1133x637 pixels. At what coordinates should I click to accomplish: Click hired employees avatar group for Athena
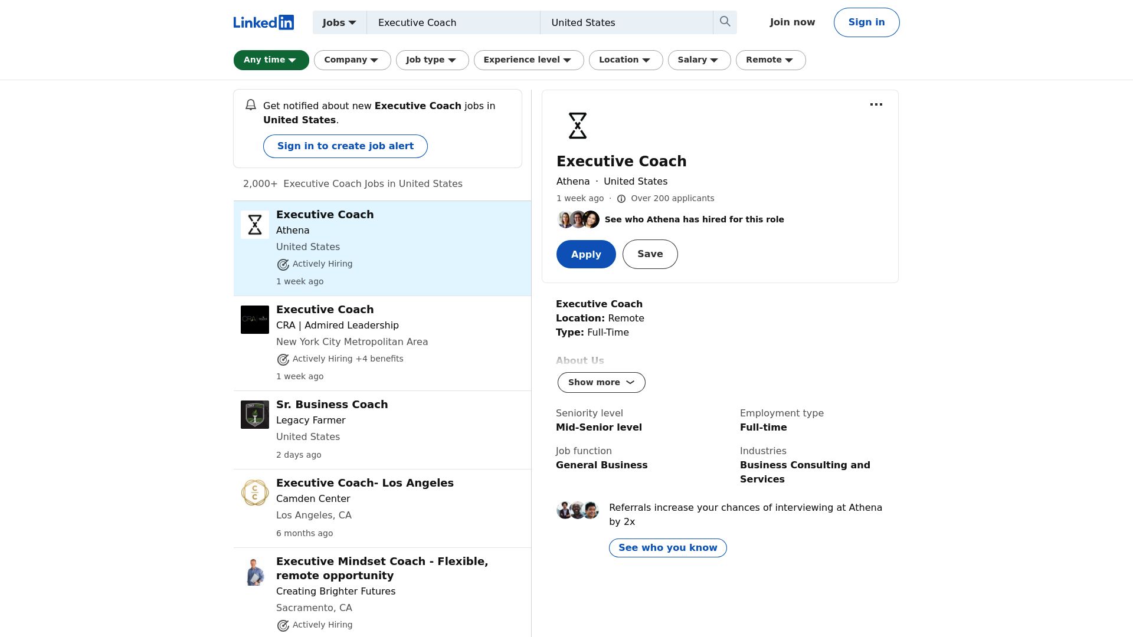click(x=578, y=219)
